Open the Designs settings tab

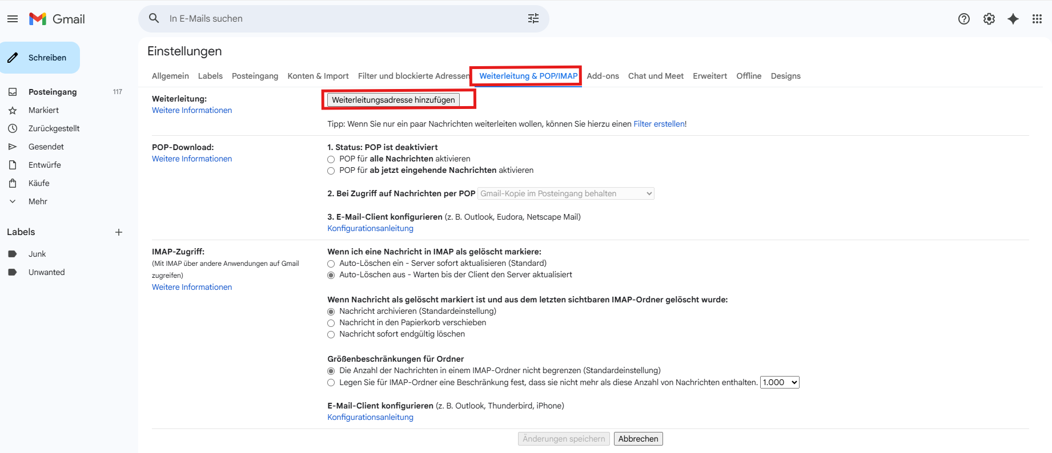785,76
